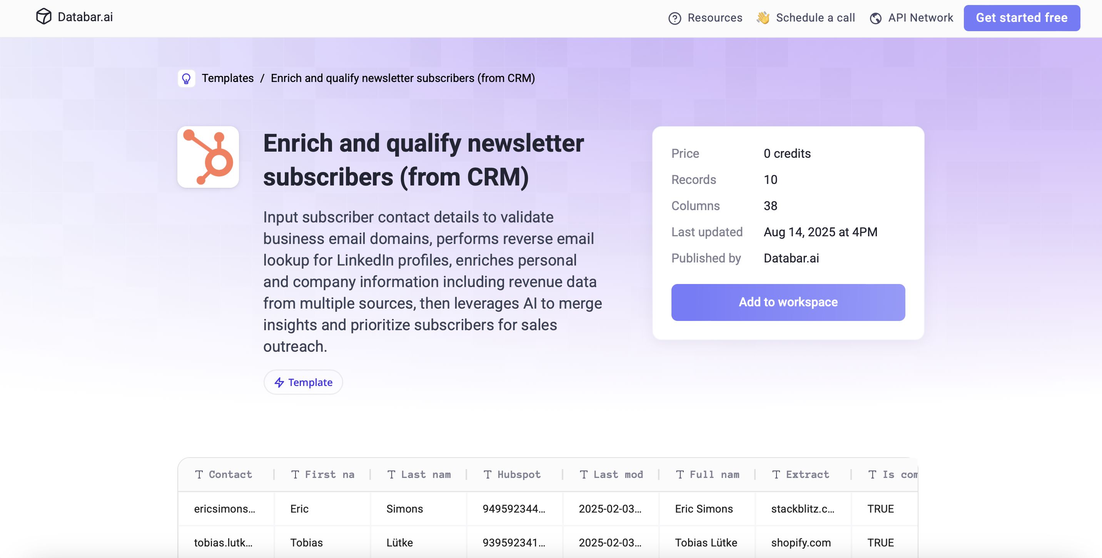The width and height of the screenshot is (1102, 558).
Task: Click the API Network globe icon
Action: (876, 18)
